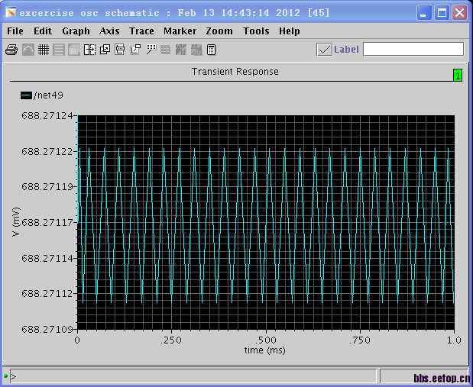Click the calculator icon in toolbar

tap(212, 50)
